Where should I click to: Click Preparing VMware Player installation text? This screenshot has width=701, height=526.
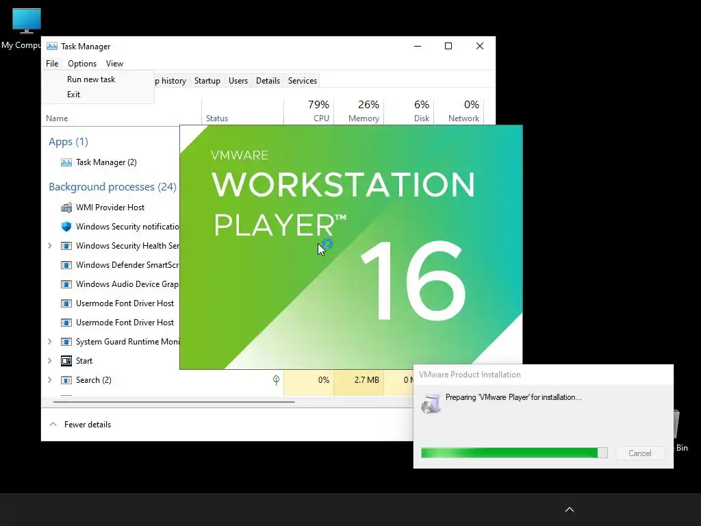coord(513,397)
